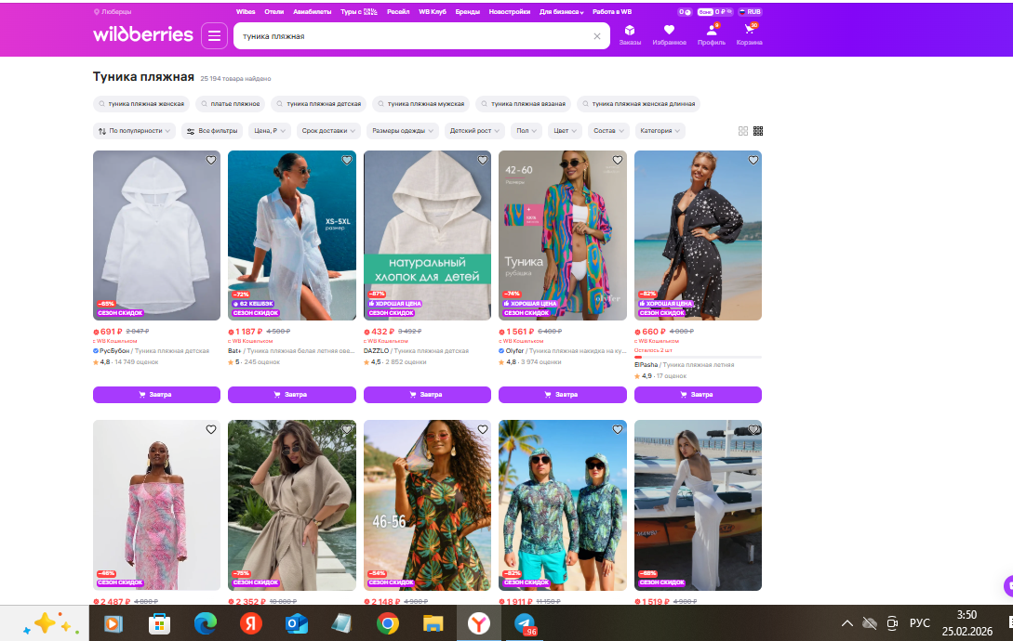Image resolution: width=1013 pixels, height=641 pixels.
Task: Open the Wildberries catalog hamburger menu
Action: (214, 36)
